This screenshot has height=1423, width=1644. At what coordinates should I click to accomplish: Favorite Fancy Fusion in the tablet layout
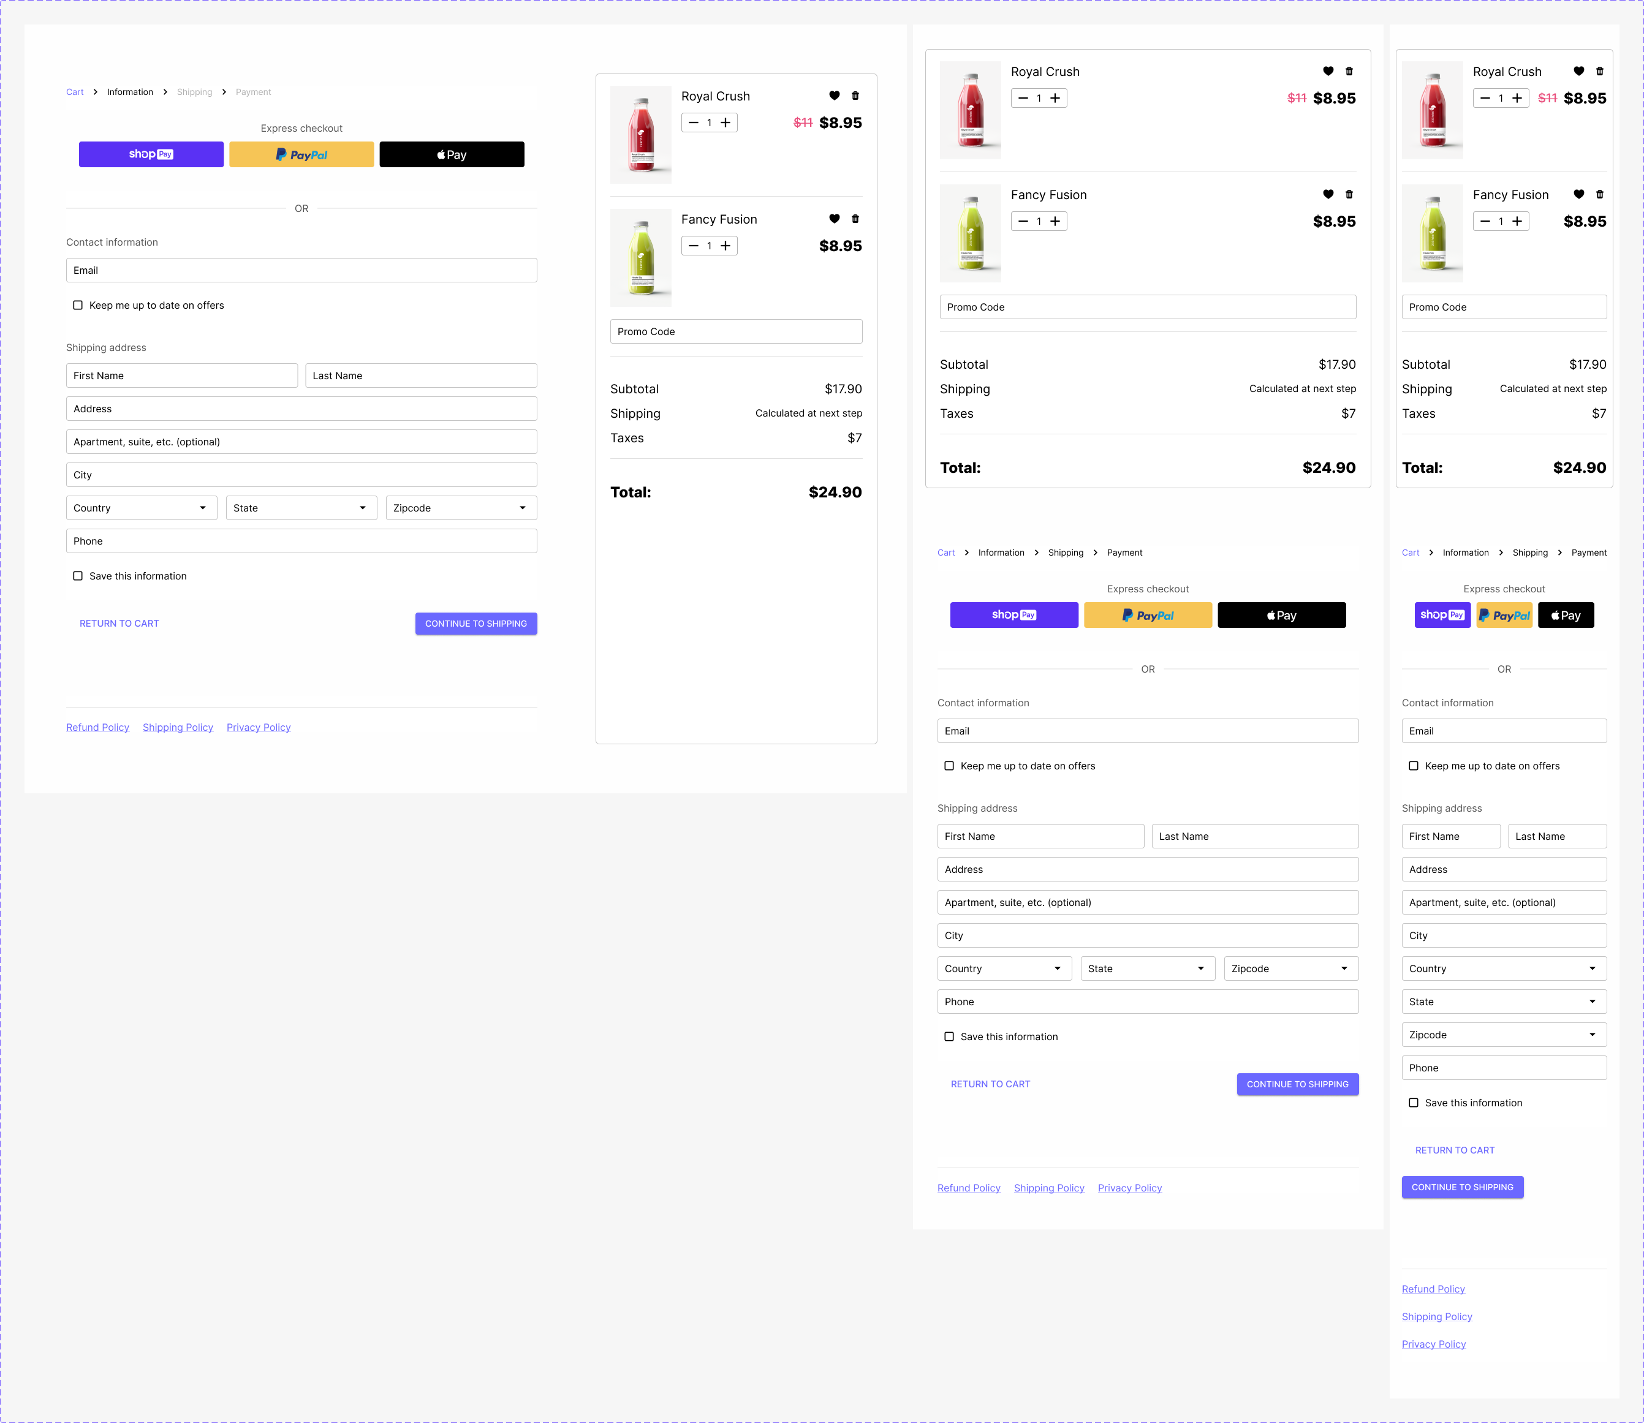click(1327, 194)
